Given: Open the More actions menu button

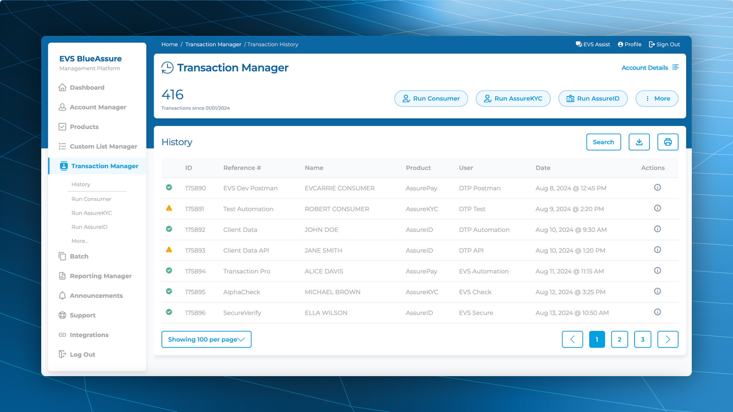Looking at the screenshot, I should pos(657,98).
